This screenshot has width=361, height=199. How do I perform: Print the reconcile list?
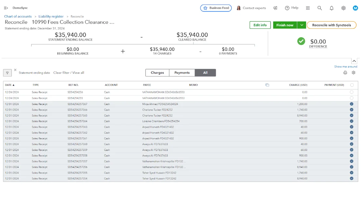click(x=345, y=73)
